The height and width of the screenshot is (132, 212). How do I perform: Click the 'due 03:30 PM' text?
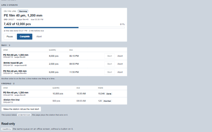tap(37, 19)
